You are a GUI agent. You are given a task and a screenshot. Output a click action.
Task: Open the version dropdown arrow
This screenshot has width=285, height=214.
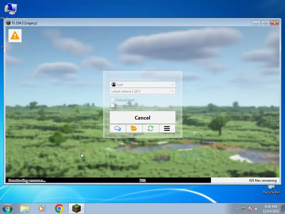[173, 91]
